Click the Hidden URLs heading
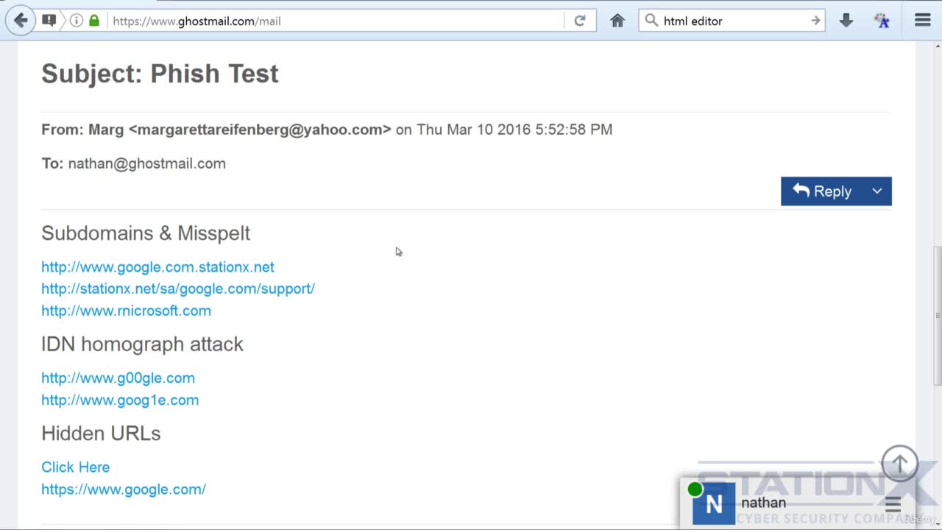The height and width of the screenshot is (530, 942). click(x=101, y=434)
